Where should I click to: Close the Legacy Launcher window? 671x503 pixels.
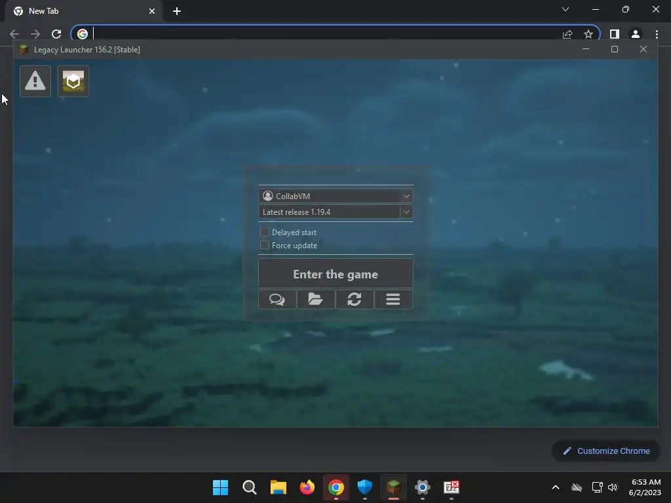click(x=643, y=49)
